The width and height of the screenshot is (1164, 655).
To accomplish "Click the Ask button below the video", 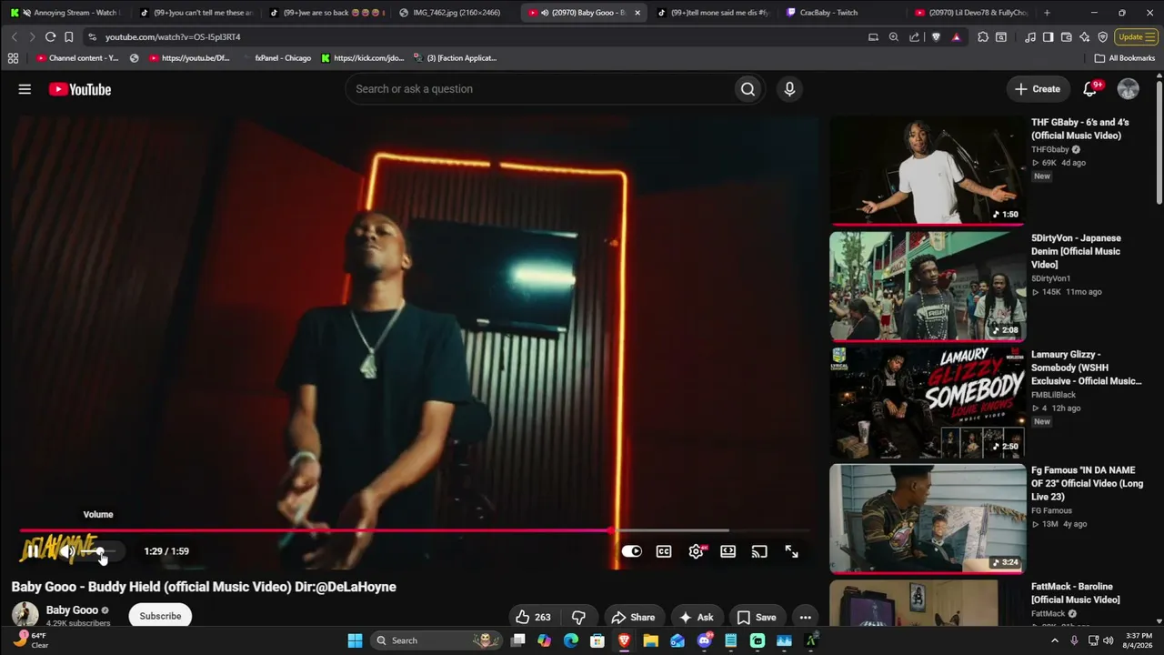I will coord(696,617).
